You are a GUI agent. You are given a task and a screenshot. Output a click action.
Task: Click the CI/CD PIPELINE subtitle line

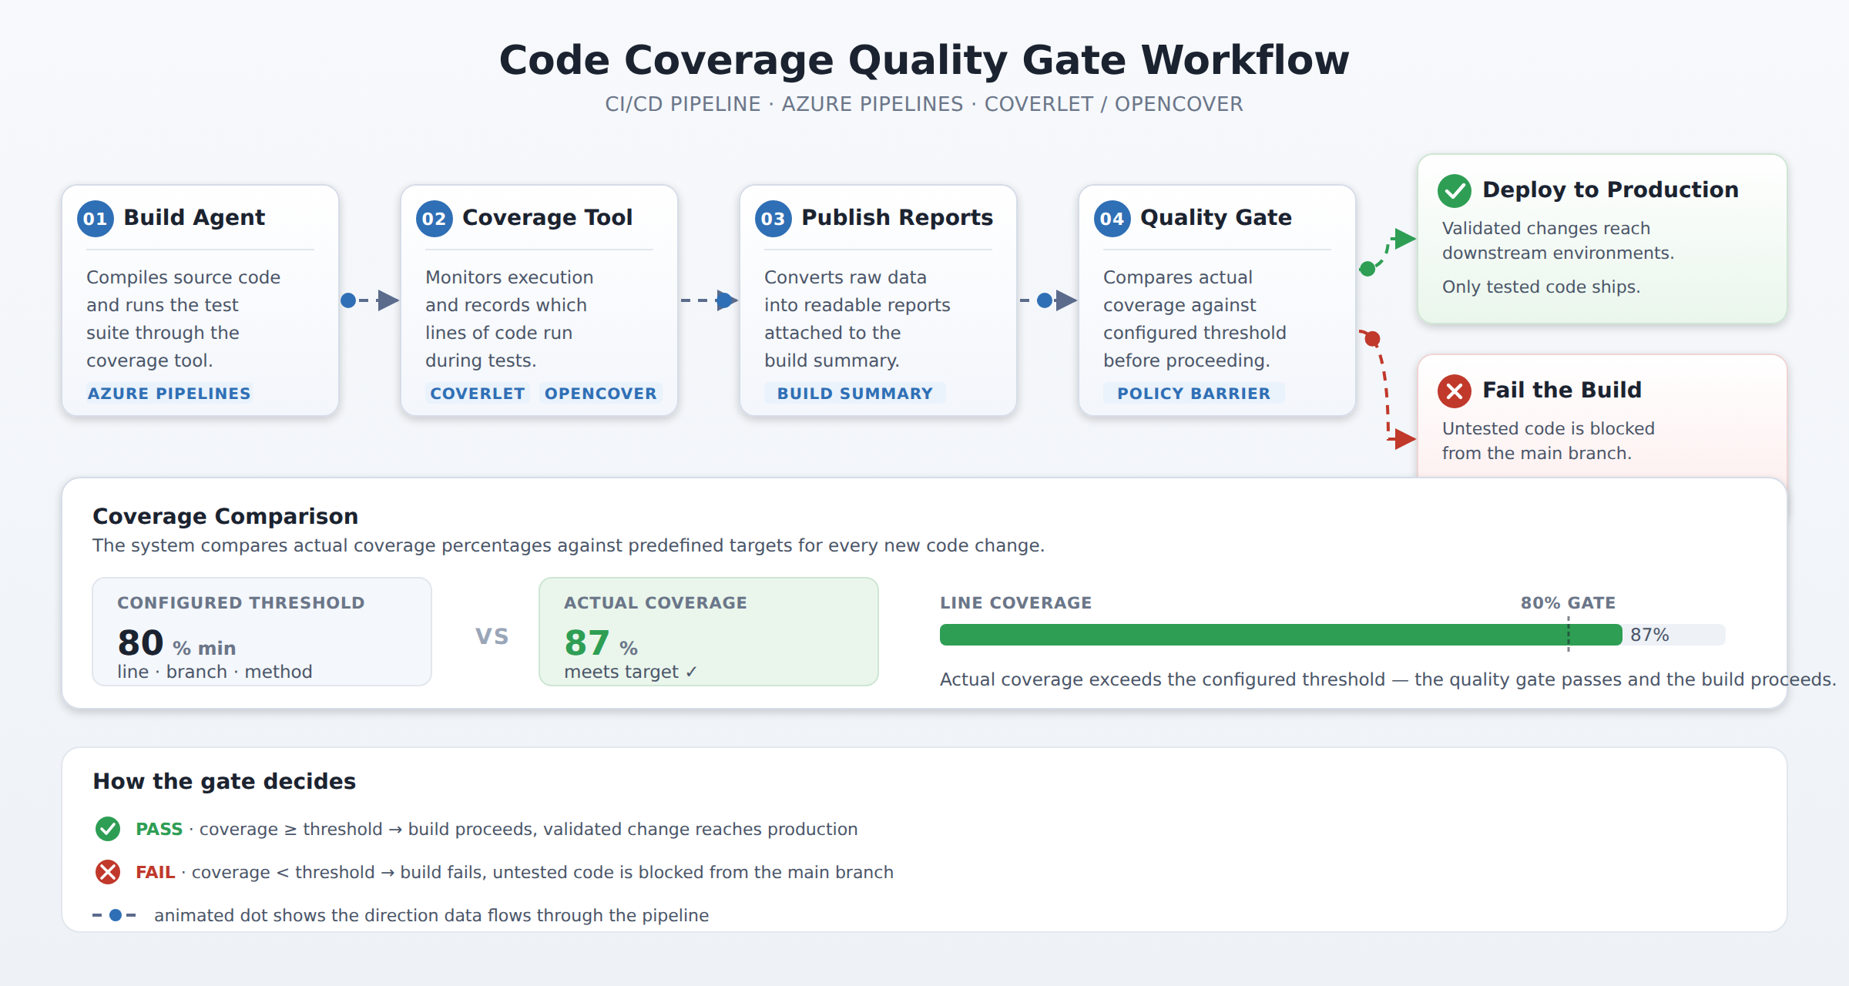pyautogui.click(x=924, y=104)
